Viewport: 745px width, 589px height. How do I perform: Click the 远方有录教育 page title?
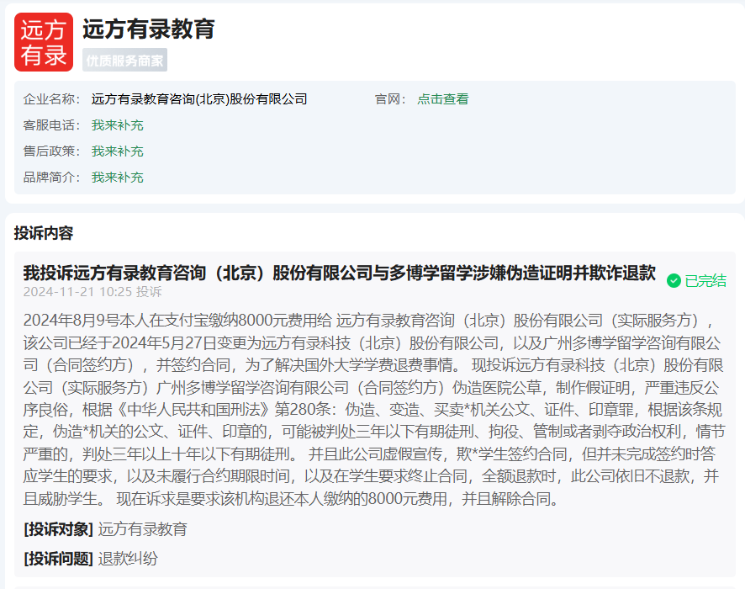pos(149,29)
